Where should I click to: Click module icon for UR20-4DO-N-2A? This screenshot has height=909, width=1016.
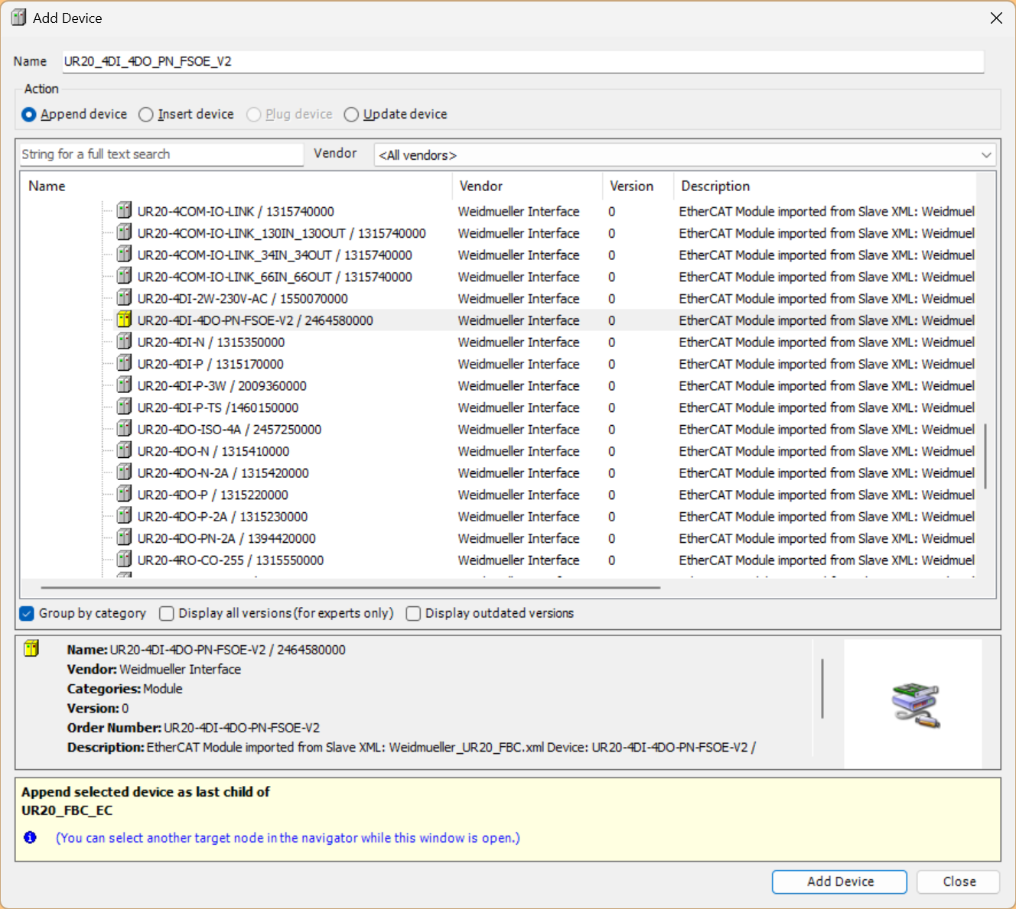pyautogui.click(x=124, y=472)
